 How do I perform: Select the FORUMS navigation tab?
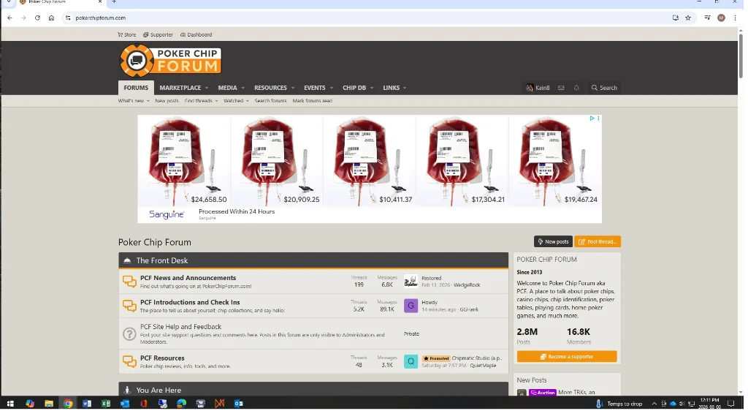coord(136,88)
